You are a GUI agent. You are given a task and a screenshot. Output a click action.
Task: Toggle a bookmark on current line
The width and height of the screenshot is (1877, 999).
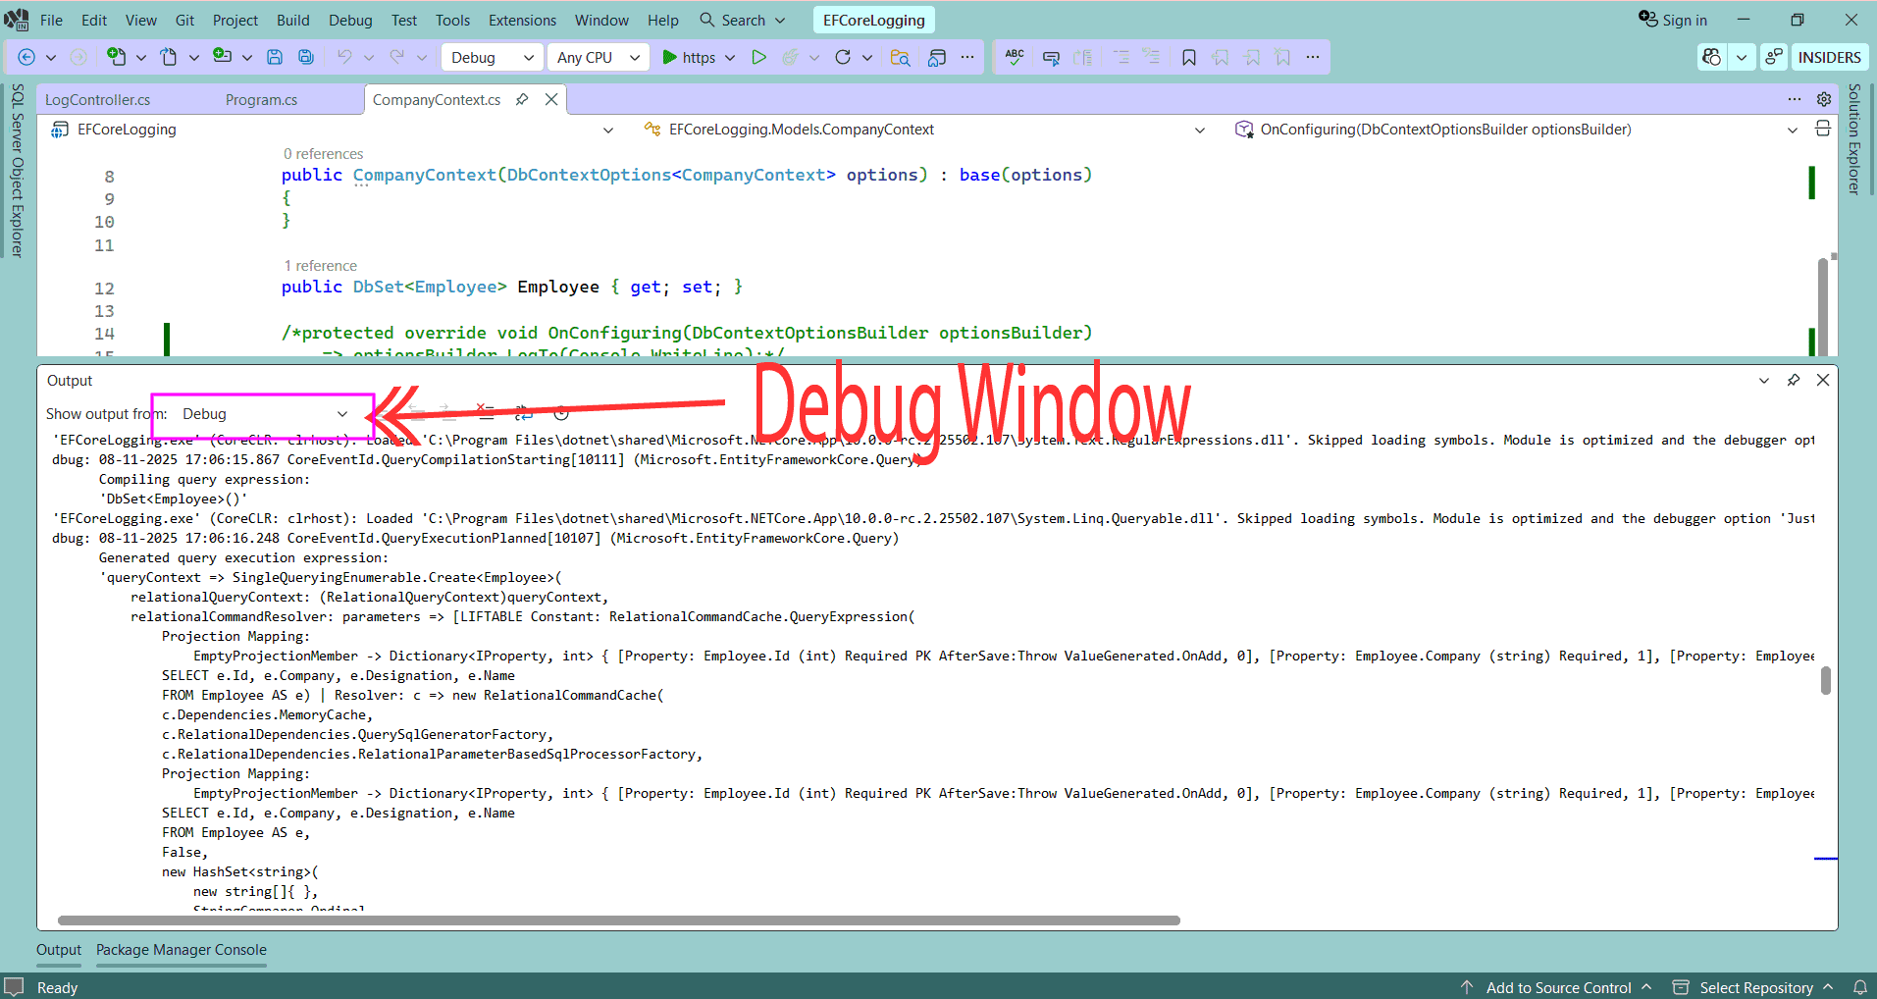[x=1188, y=57]
